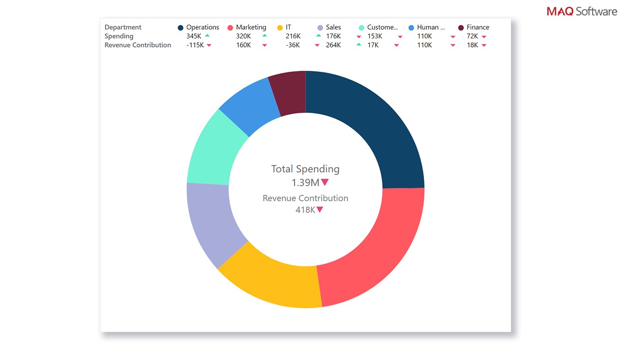Click the red down arrow beside 18K
The width and height of the screenshot is (625, 351).
[484, 45]
